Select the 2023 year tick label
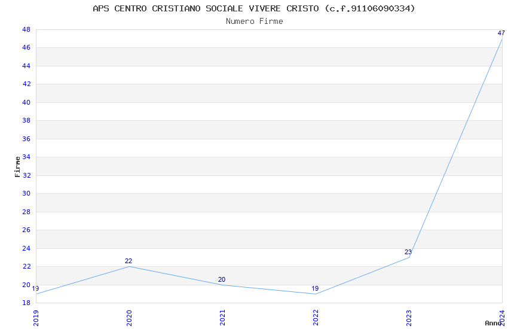Screen dimensions: 508x329 click(409, 317)
